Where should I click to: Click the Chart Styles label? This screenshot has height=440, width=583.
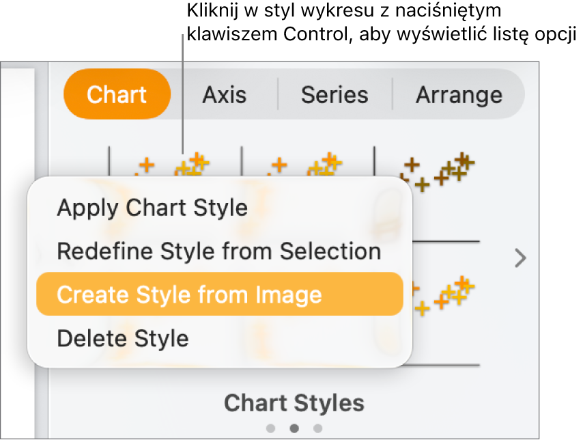pos(294,403)
